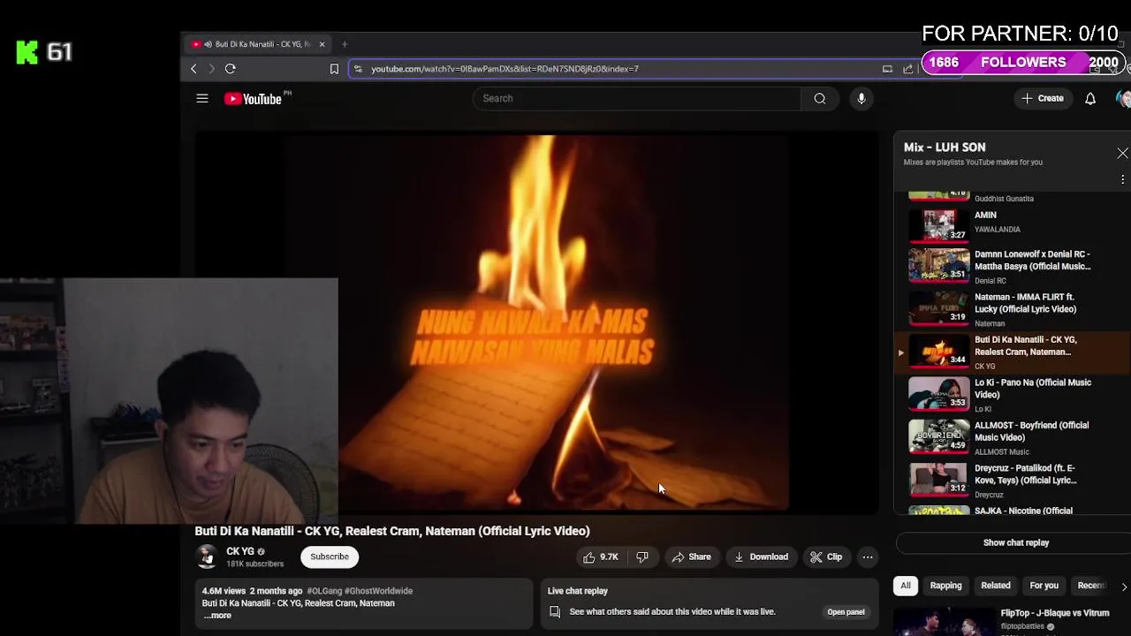Screen dimensions: 1131x636
Task: Click the Create button
Action: point(1043,99)
